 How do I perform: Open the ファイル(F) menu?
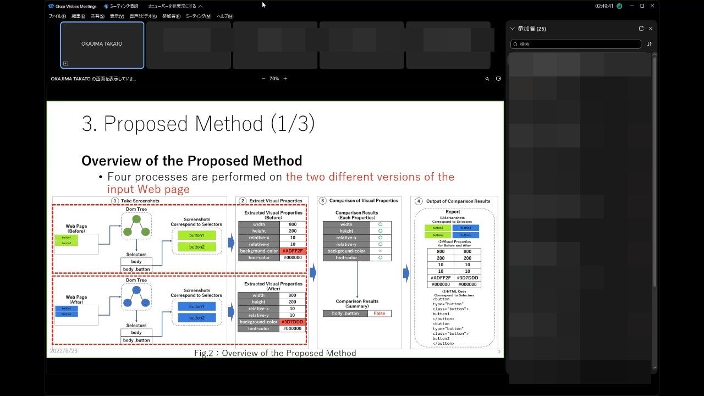(57, 16)
